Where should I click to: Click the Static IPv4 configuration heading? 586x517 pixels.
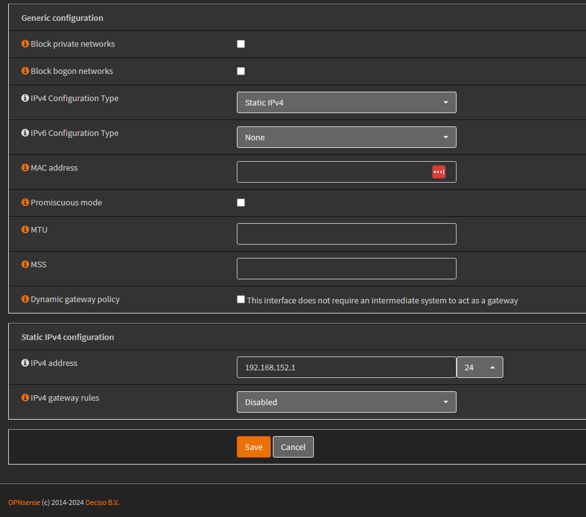[x=68, y=337]
